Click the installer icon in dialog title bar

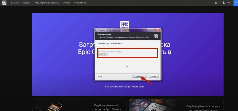coord(96,30)
